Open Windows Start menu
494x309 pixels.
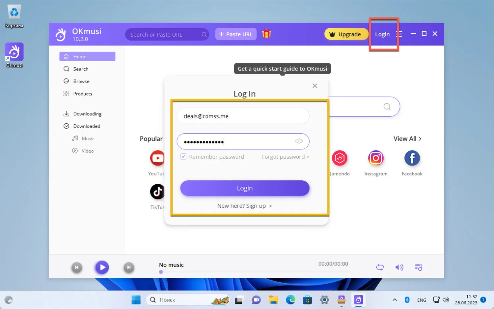click(x=136, y=300)
